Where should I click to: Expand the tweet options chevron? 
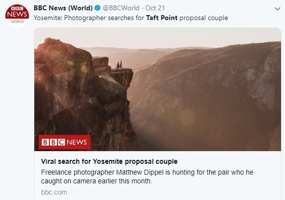pos(277,8)
